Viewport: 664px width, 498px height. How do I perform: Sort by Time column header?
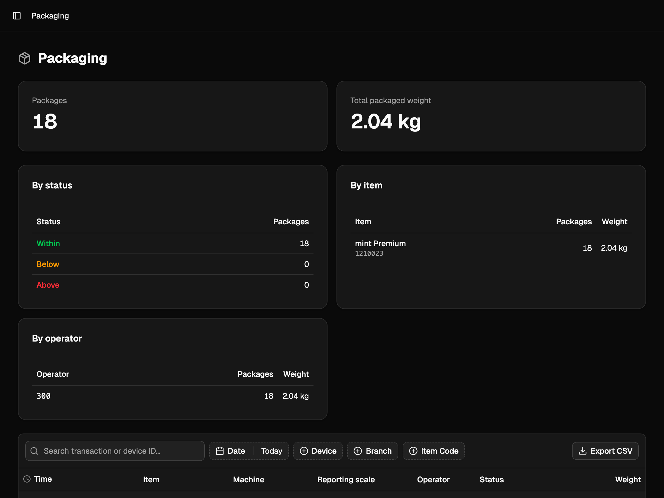[x=38, y=479]
